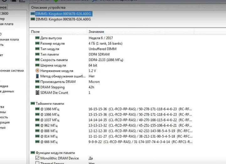Viewport: 226px width, 164px height.
Task: Select 'SDRAM Die Count' field label
Action: pyautogui.click(x=54, y=93)
